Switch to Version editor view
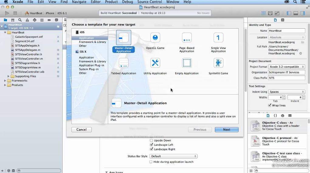 [277, 13]
